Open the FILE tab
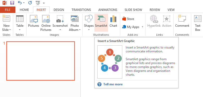 click(x=8, y=10)
